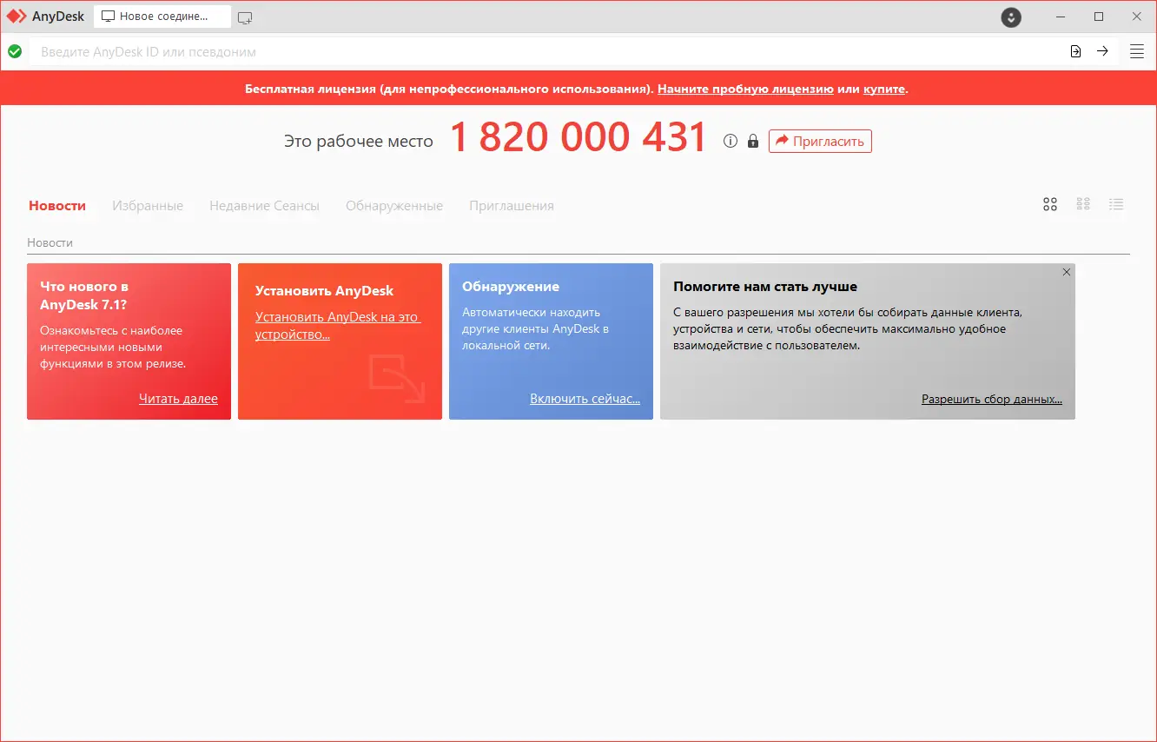
Task: Open the Избранные tab
Action: click(148, 206)
